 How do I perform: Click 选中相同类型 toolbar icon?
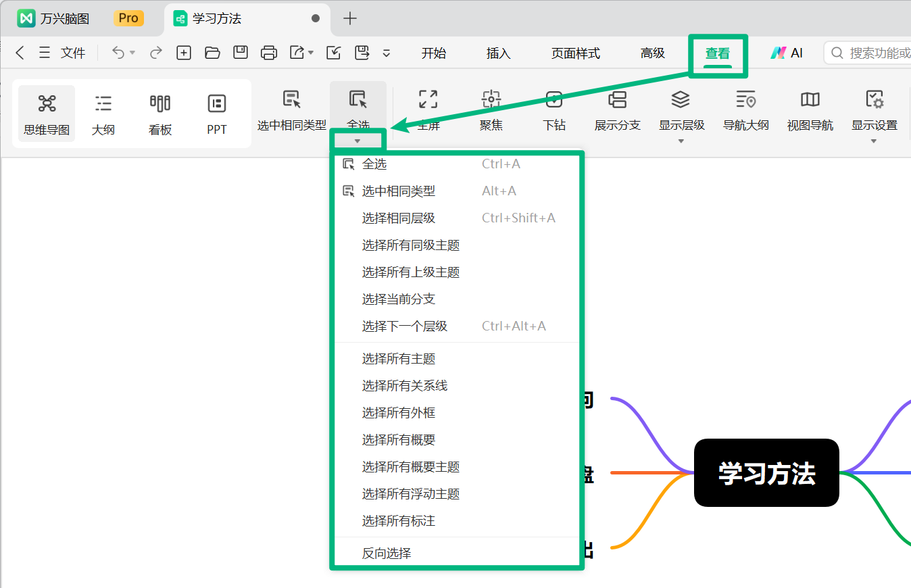point(292,100)
